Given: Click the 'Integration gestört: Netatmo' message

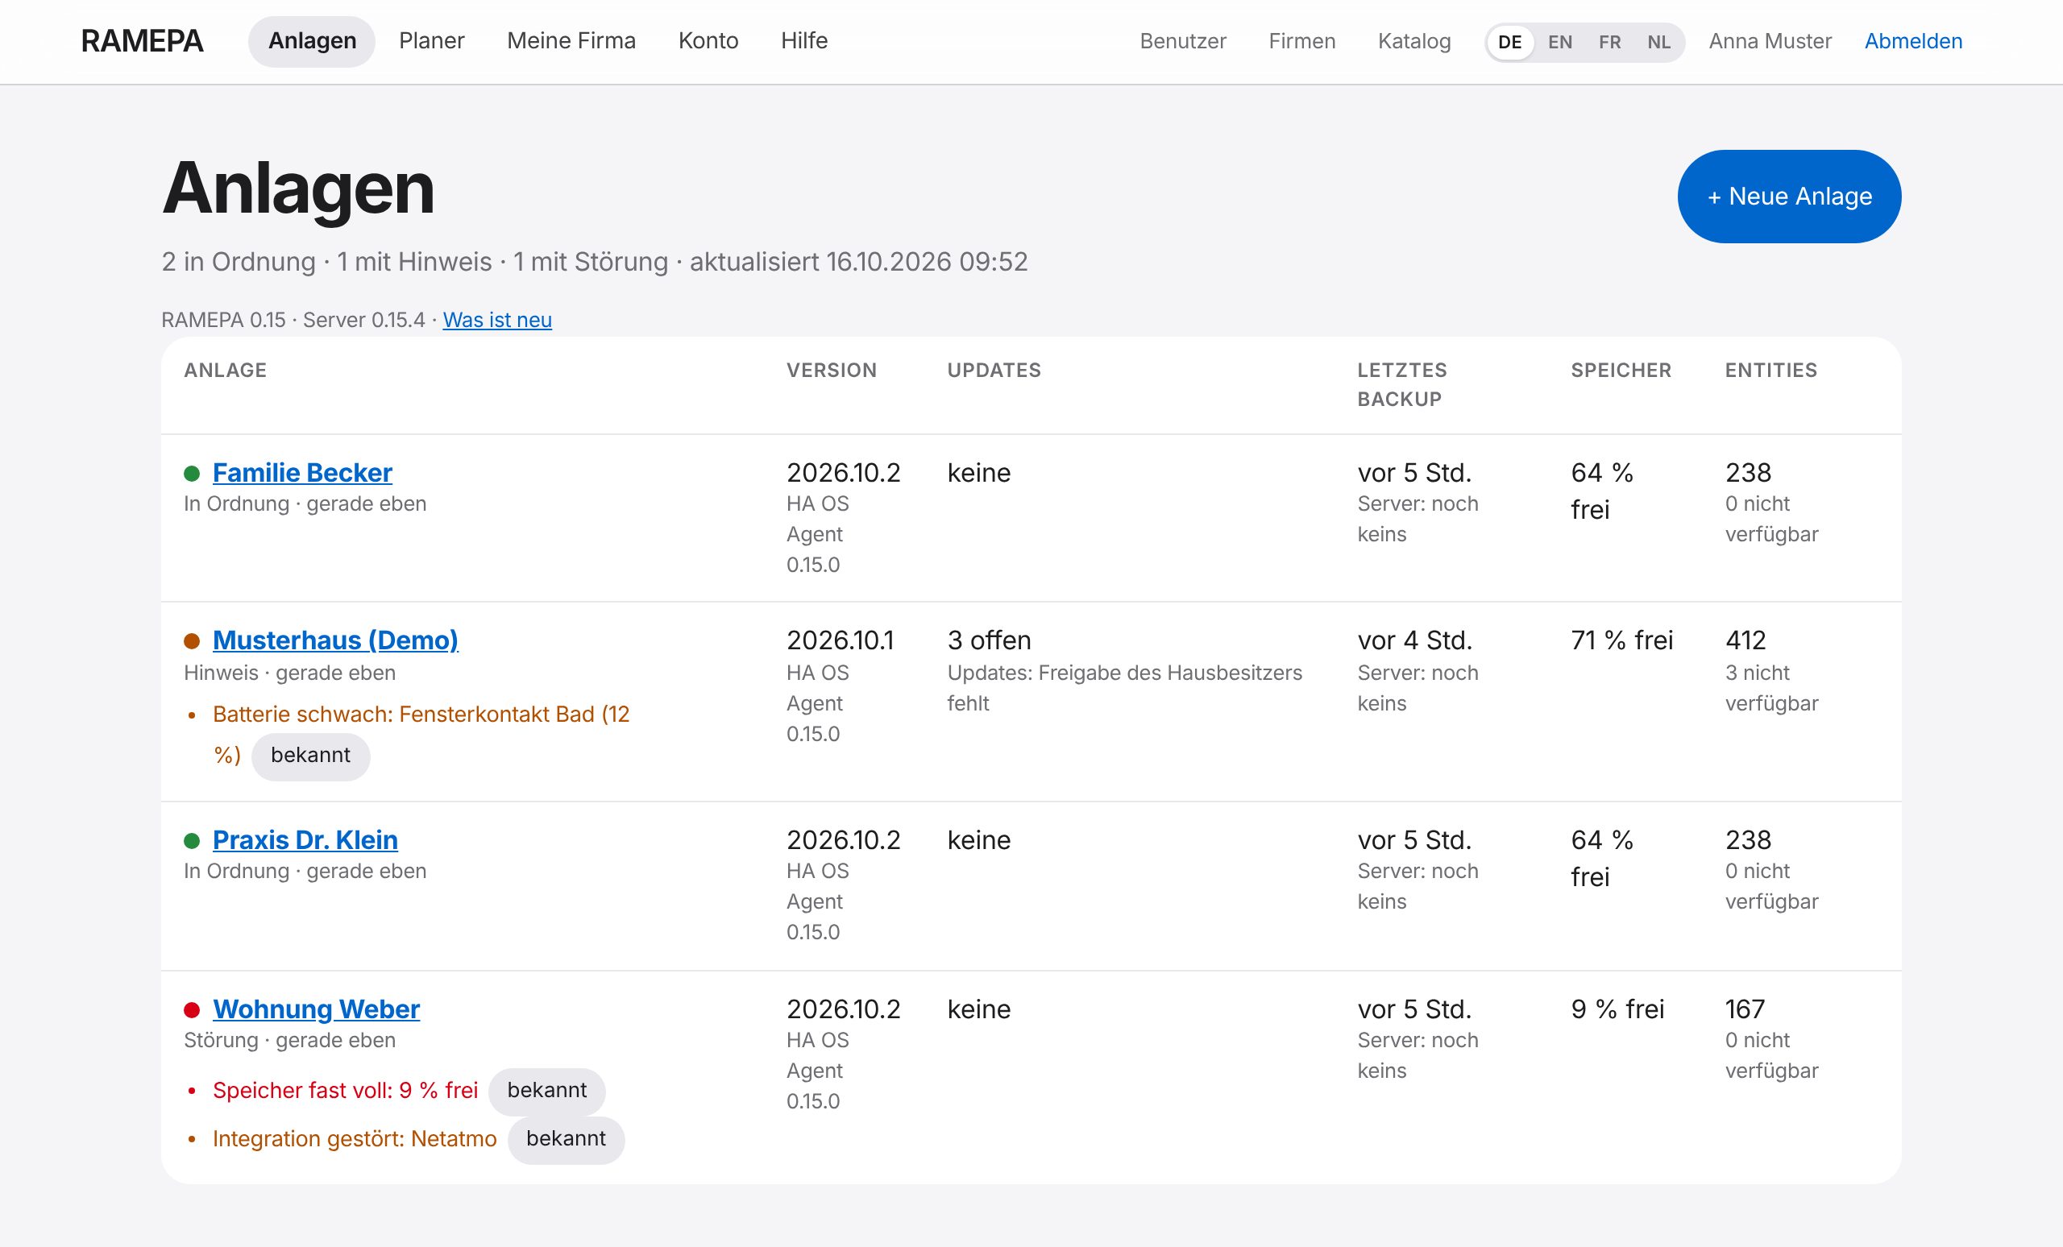Looking at the screenshot, I should pyautogui.click(x=354, y=1139).
